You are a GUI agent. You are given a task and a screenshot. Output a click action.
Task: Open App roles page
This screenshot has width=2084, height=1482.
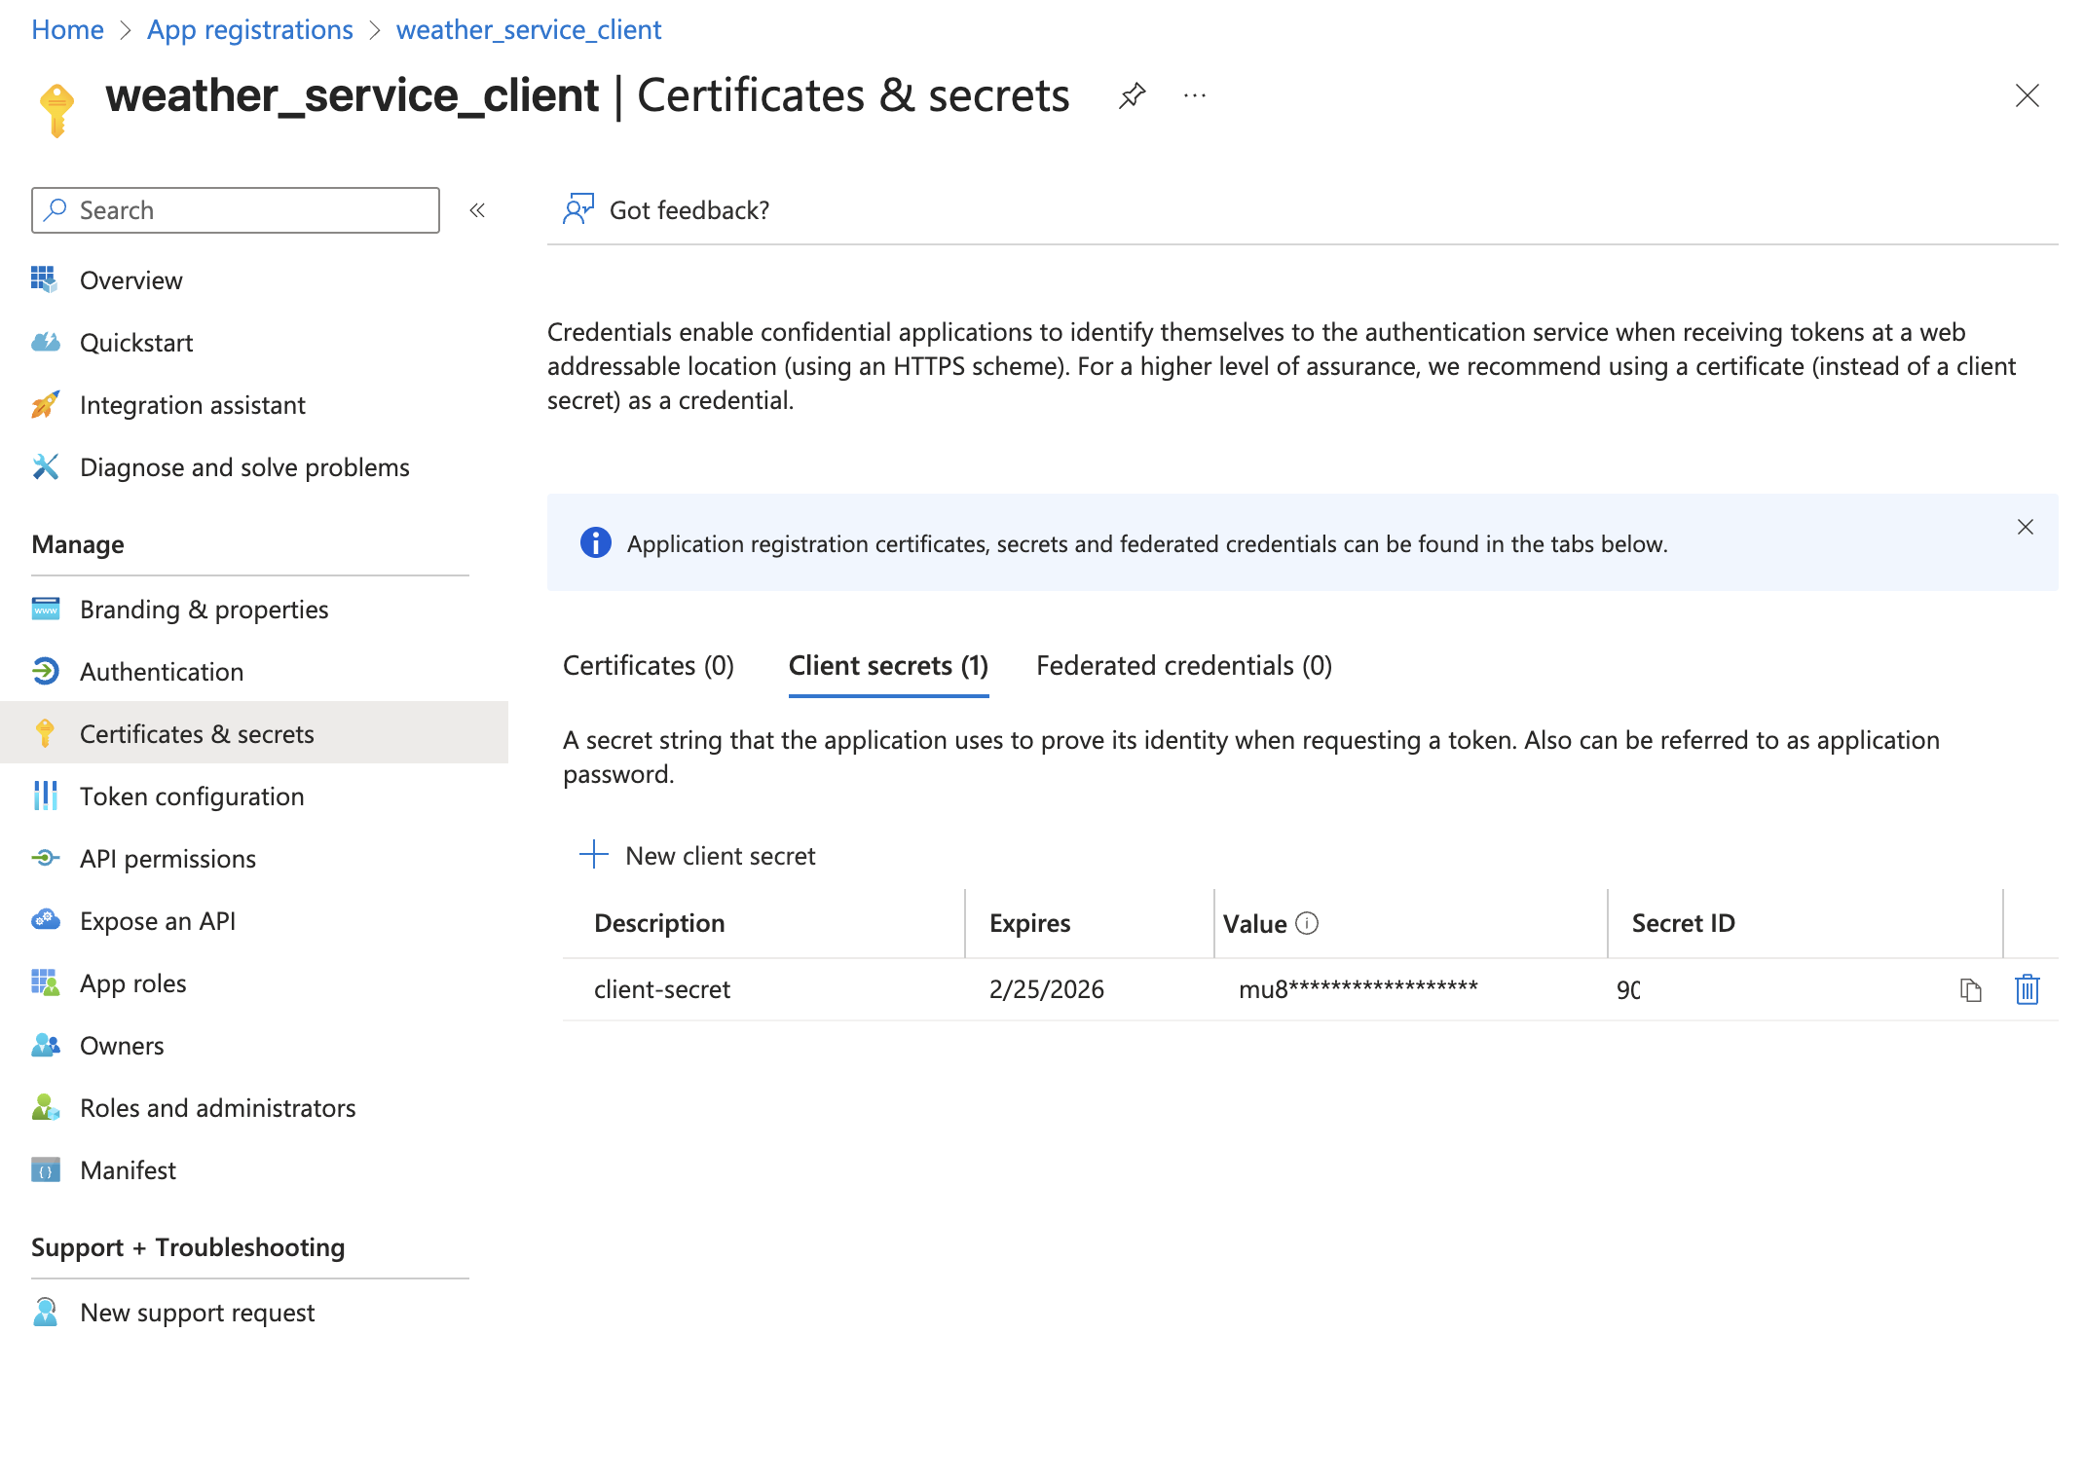point(132,982)
